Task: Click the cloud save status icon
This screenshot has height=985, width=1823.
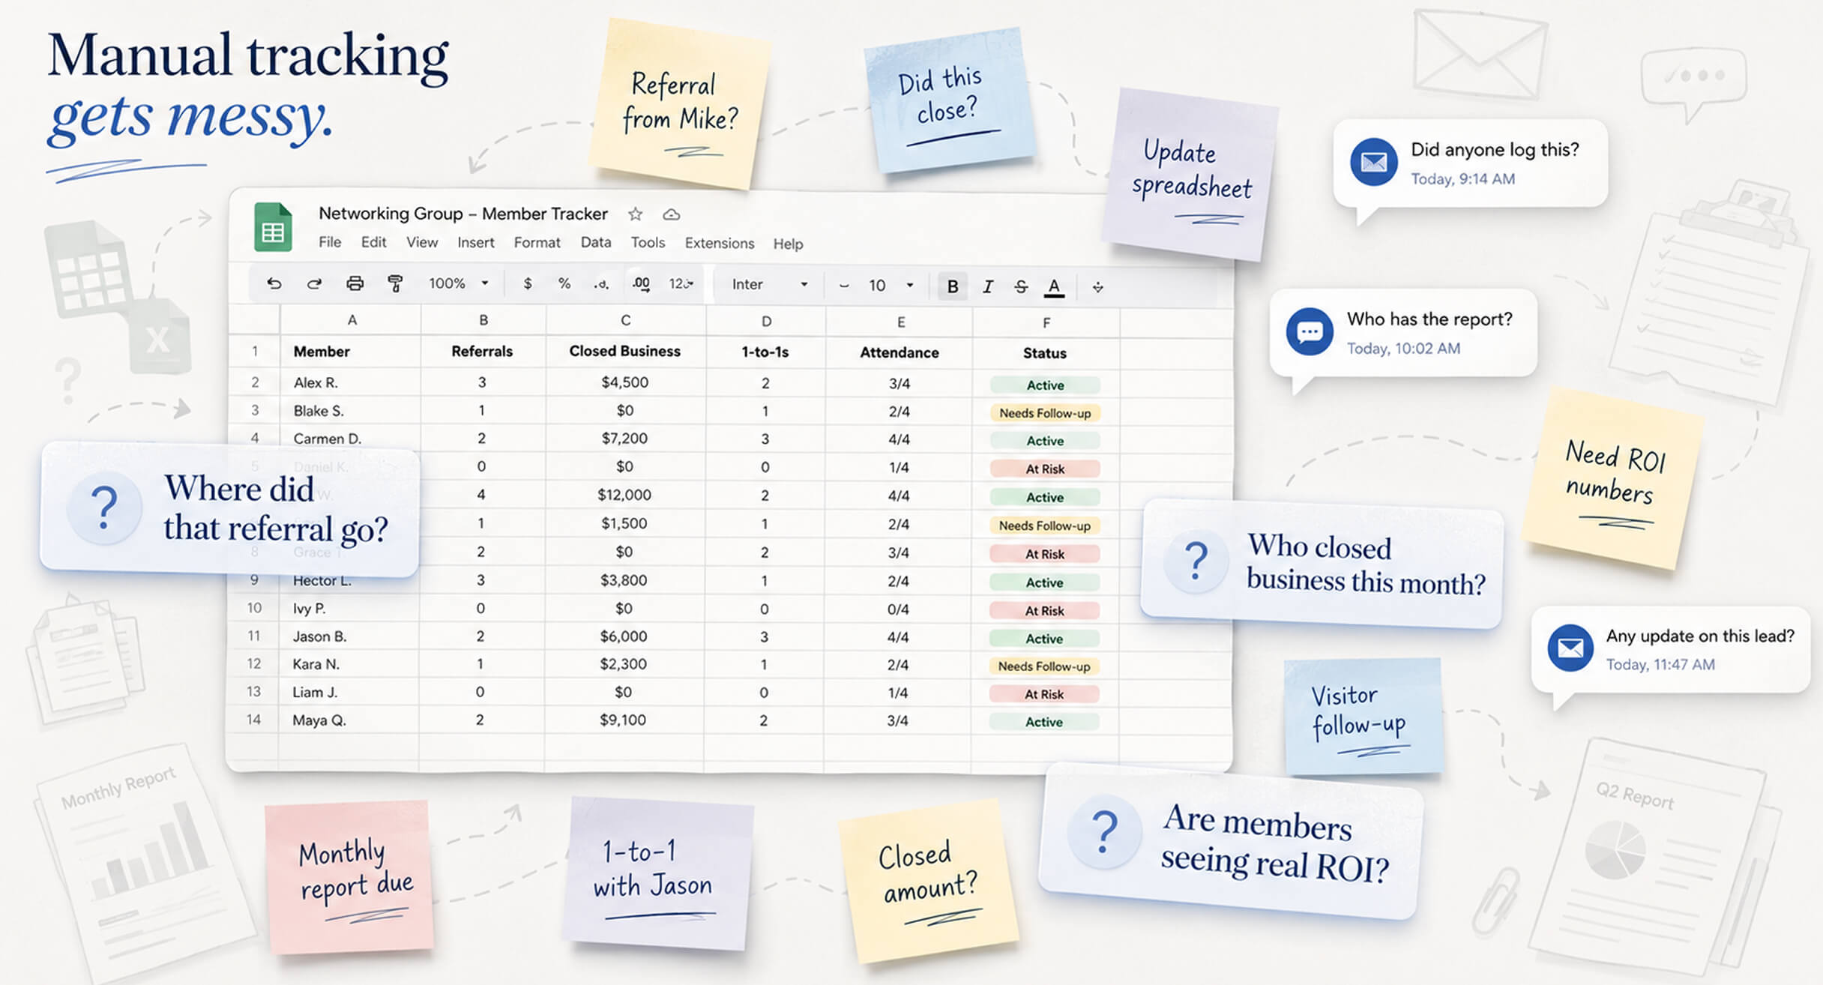Action: tap(672, 214)
